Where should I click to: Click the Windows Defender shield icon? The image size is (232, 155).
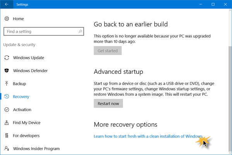(x=7, y=71)
